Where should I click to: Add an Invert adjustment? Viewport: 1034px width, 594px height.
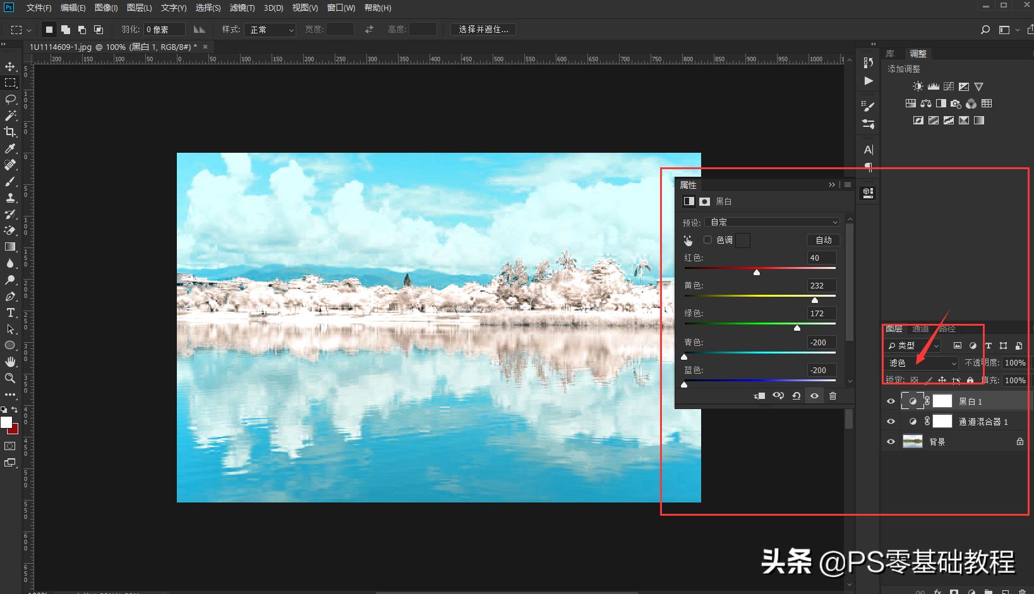(x=918, y=121)
